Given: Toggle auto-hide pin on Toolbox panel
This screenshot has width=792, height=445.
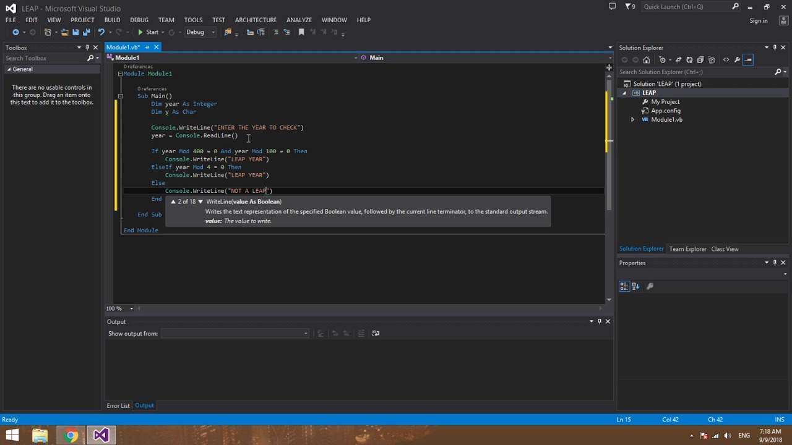Looking at the screenshot, I should (87, 47).
